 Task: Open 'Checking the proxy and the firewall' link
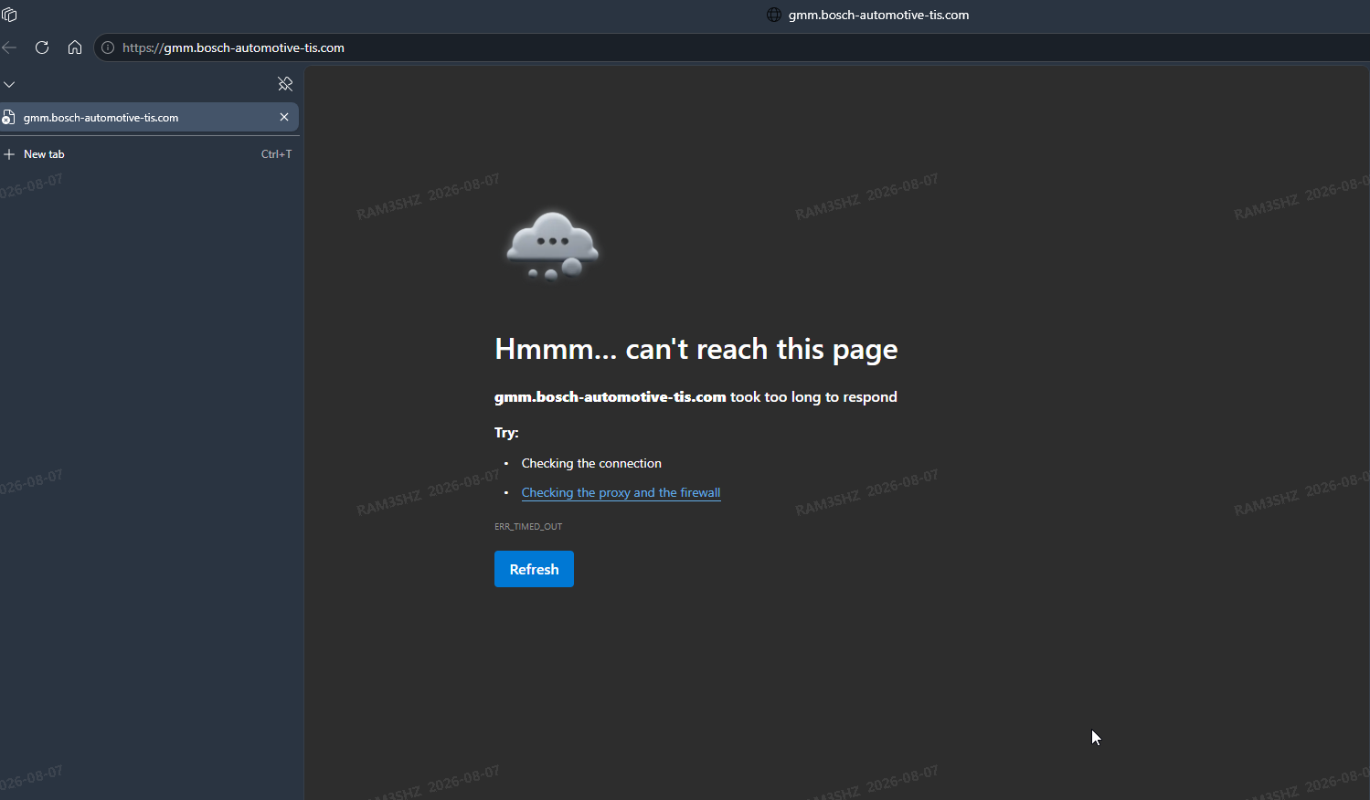click(621, 492)
